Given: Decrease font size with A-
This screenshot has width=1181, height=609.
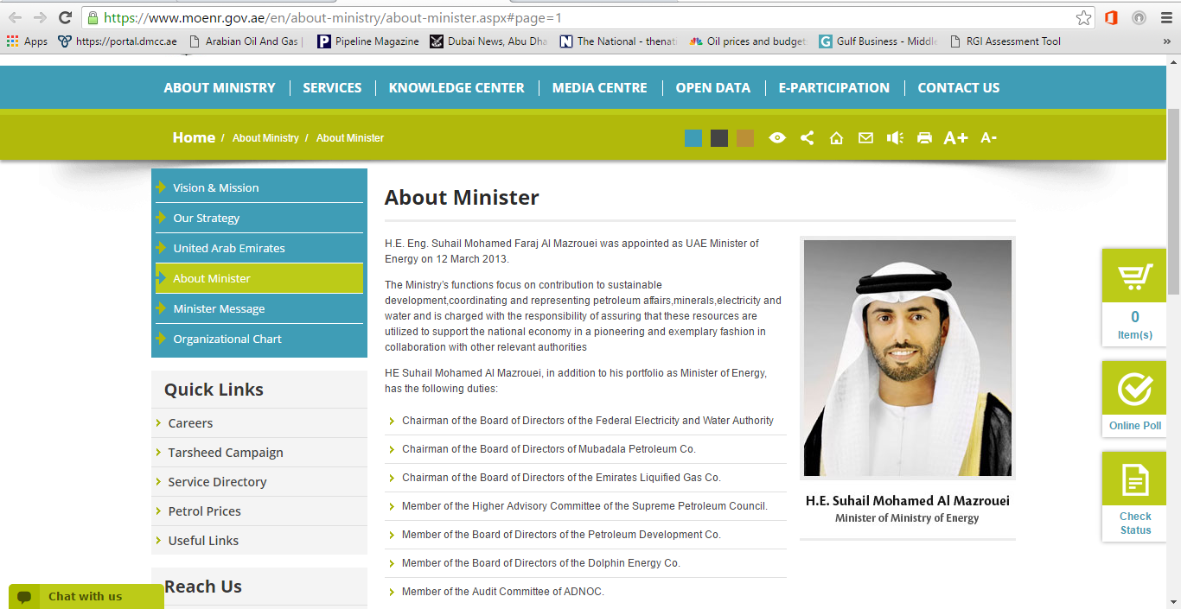Looking at the screenshot, I should tap(989, 138).
